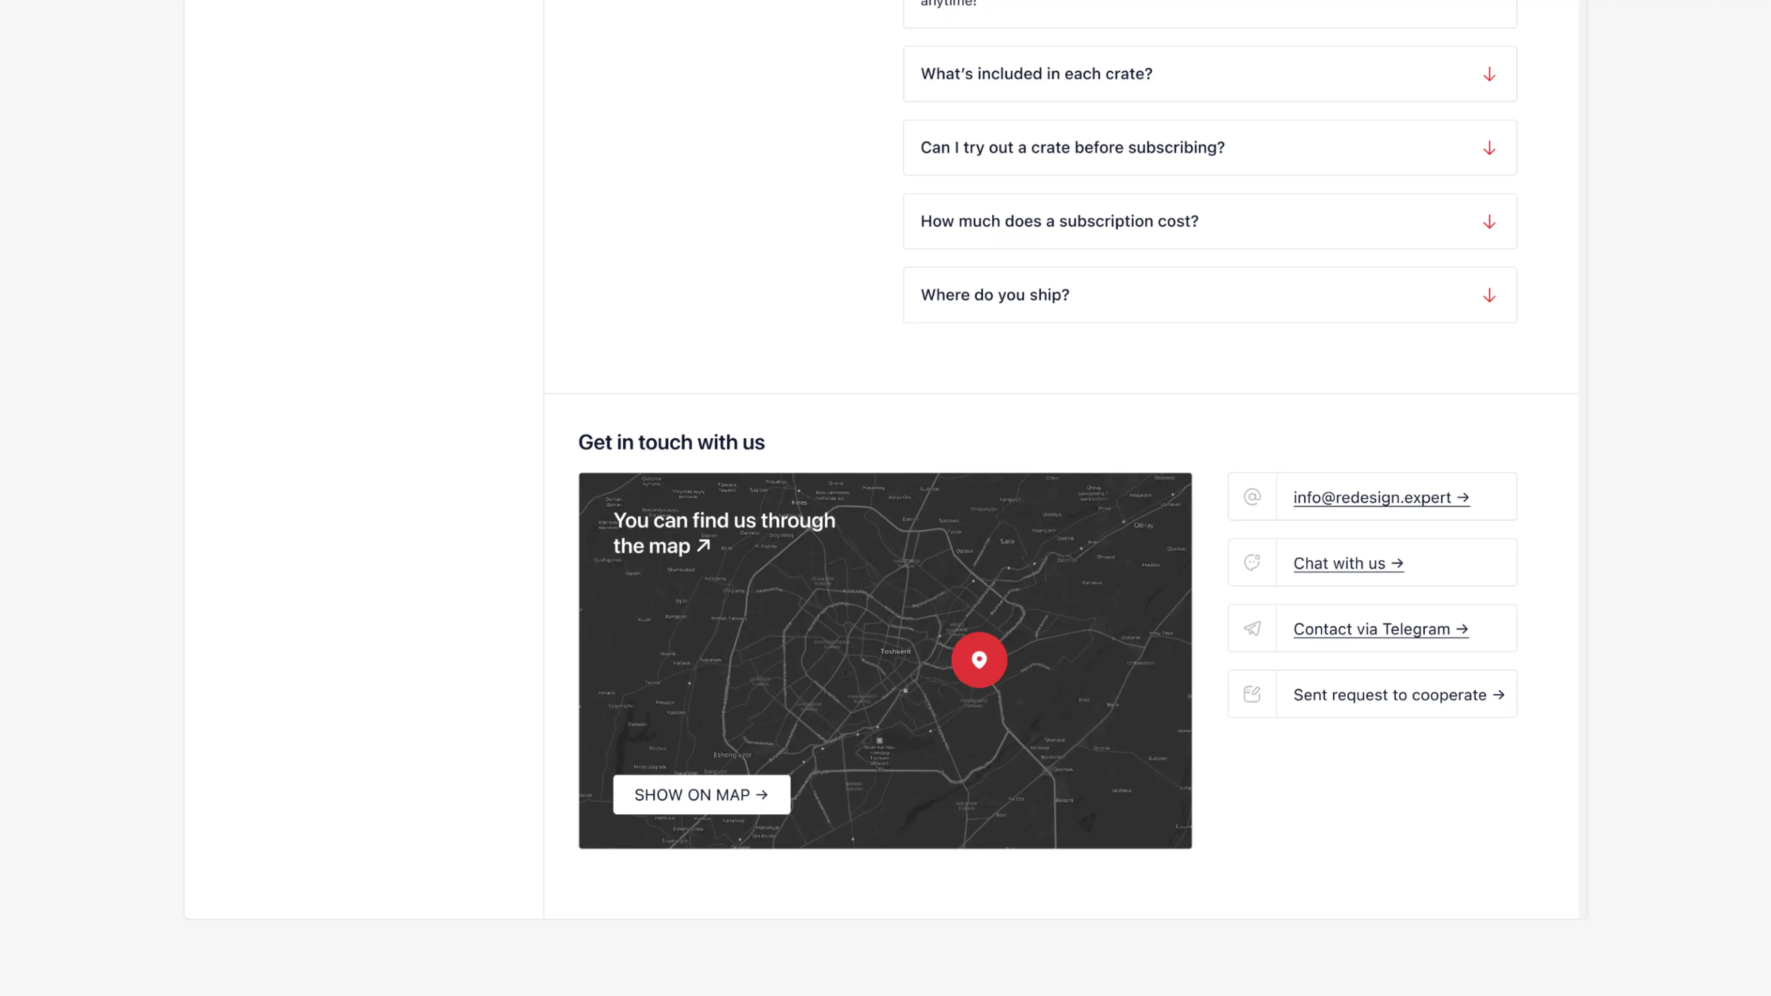The image size is (1771, 996).
Task: Click the Toshkent label on the map
Action: 895,651
